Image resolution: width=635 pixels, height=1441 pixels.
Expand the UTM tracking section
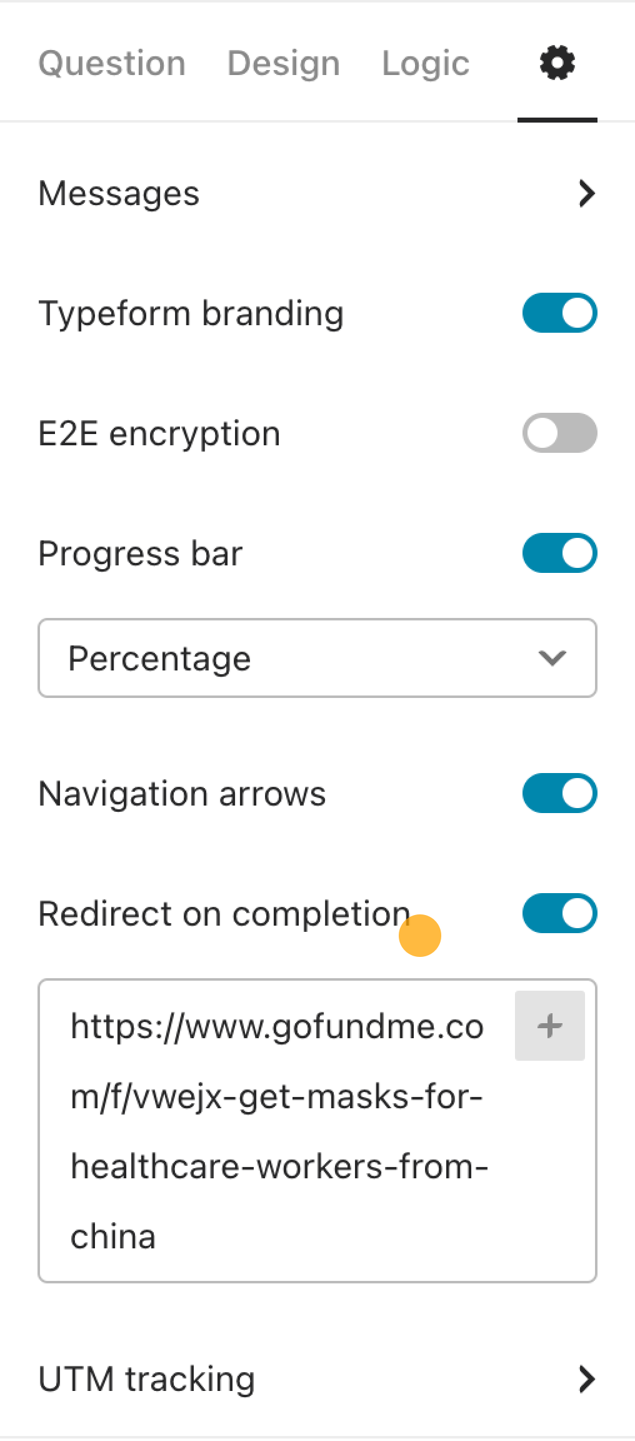[x=317, y=1379]
